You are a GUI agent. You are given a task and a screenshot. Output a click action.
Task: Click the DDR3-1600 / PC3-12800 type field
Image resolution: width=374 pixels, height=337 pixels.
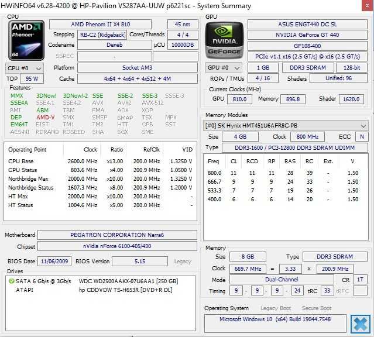[x=295, y=147]
